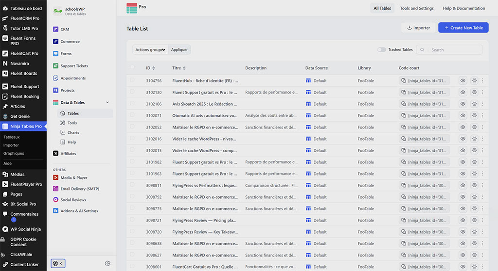The height and width of the screenshot is (271, 498).
Task: Open the Social Reviews icon
Action: 55,199
